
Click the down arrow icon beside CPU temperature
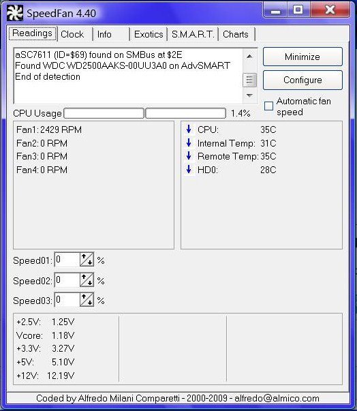click(x=189, y=129)
